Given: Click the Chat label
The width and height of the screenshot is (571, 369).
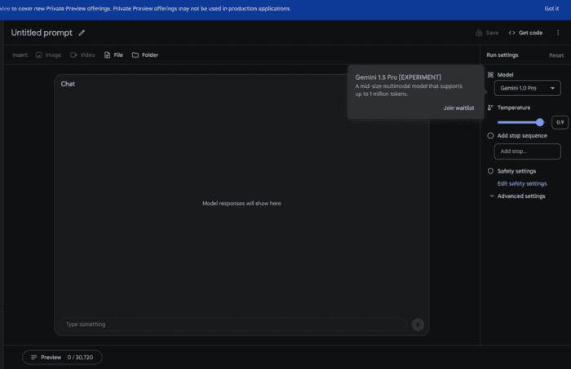Looking at the screenshot, I should pos(68,84).
